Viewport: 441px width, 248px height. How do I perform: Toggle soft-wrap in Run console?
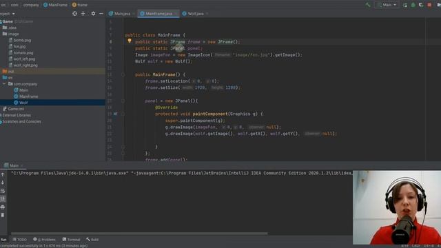click(x=3, y=191)
